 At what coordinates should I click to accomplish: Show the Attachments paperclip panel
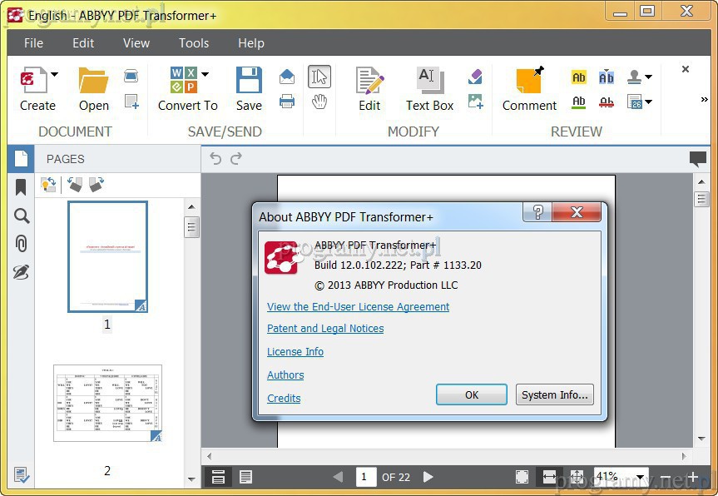click(22, 244)
